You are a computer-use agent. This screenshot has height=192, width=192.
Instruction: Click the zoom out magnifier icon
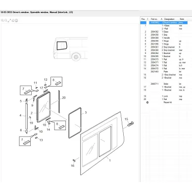click(x=6, y=20)
